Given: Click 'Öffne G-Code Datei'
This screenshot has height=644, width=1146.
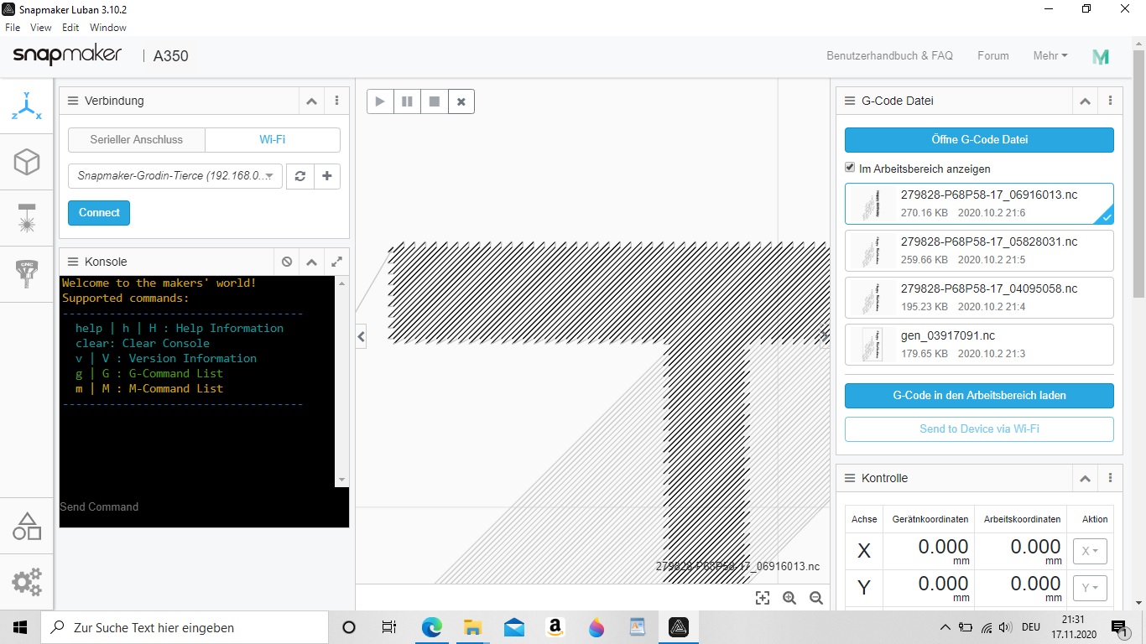Looking at the screenshot, I should pyautogui.click(x=978, y=139).
